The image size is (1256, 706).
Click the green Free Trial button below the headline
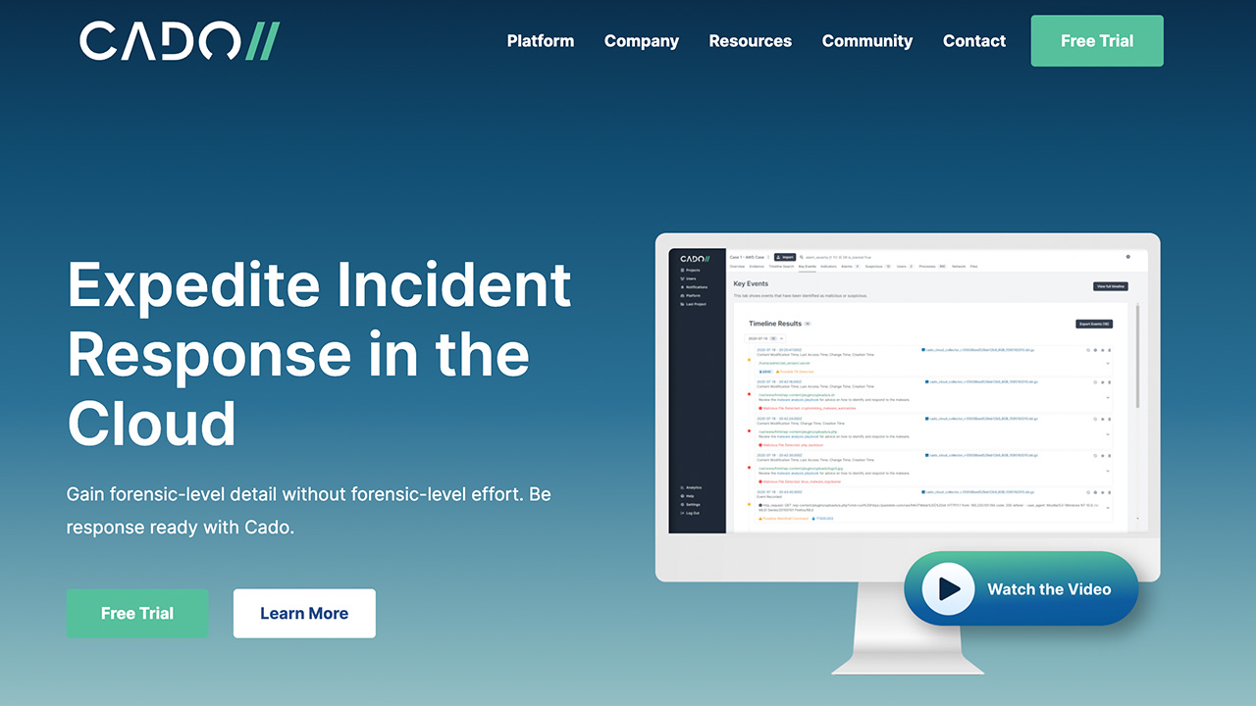click(137, 614)
